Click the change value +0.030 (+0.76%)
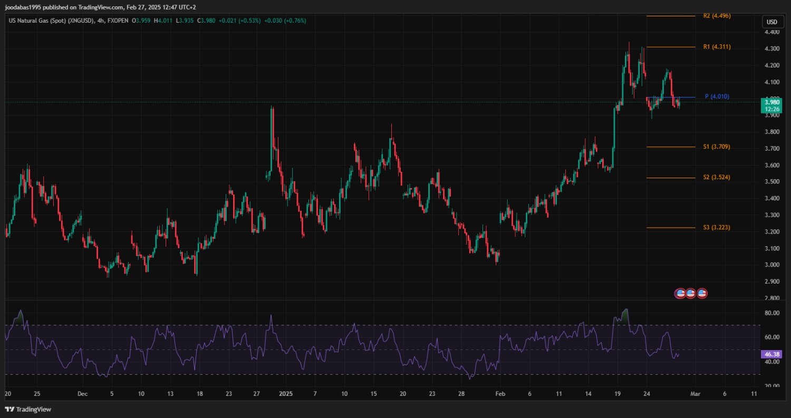The width and height of the screenshot is (791, 418). (285, 21)
